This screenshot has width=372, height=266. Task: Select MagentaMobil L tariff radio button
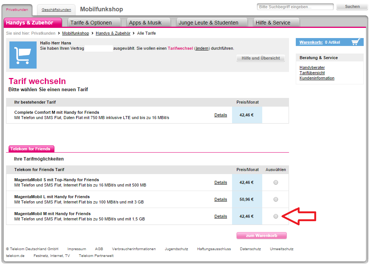[276, 199]
